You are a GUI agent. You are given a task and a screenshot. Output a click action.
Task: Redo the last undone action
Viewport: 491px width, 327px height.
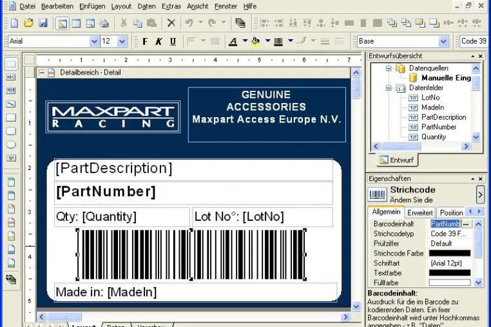tap(212, 23)
